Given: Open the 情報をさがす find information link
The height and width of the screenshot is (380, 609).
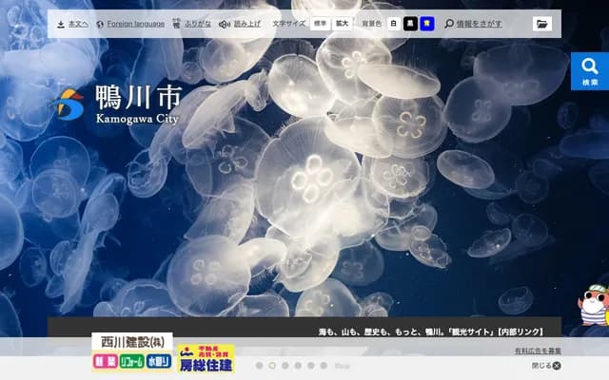Looking at the screenshot, I should point(479,24).
